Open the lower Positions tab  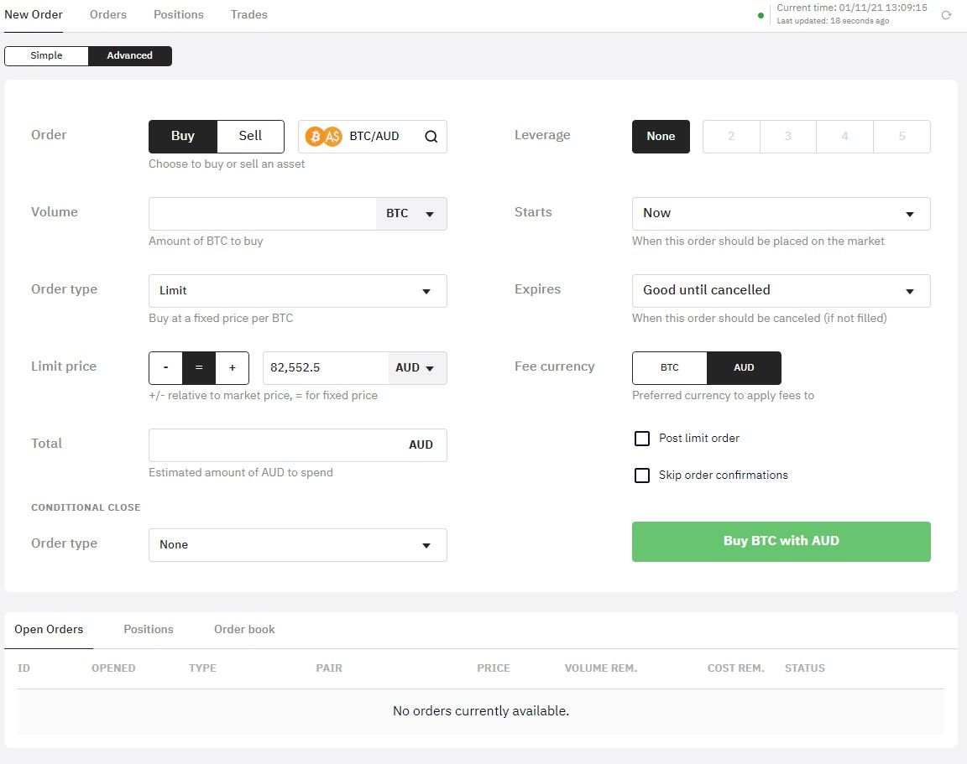(x=148, y=629)
